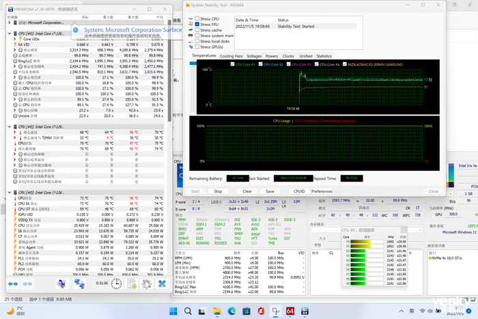Expand row showing 2,314.3 MHz
The height and width of the screenshot is (319, 478).
(14, 50)
